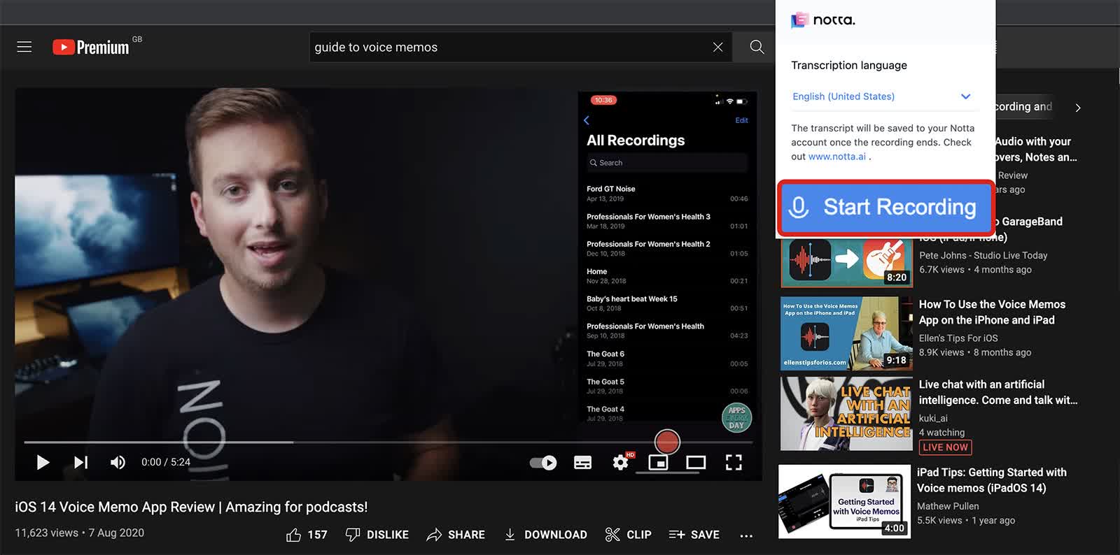Open Ellen's Tips thumbnail 9:18
1120x555 pixels.
(846, 333)
